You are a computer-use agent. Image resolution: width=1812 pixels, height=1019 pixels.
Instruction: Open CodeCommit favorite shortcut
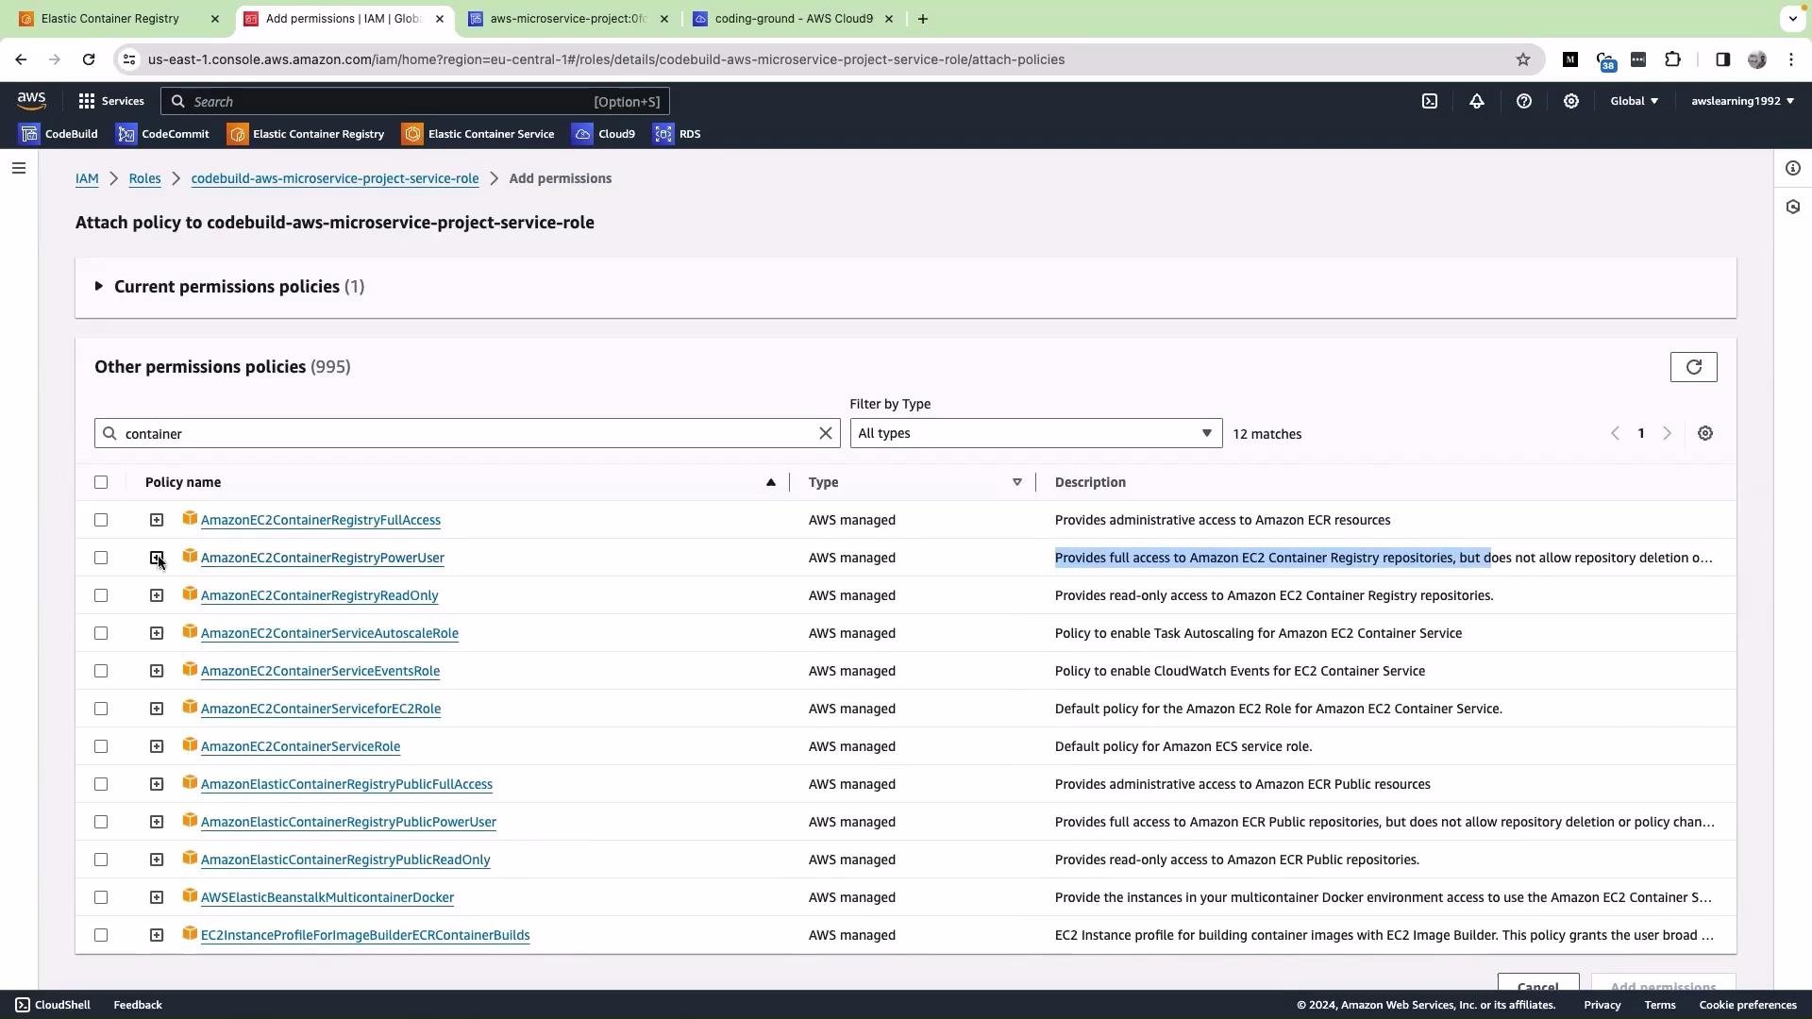point(163,134)
